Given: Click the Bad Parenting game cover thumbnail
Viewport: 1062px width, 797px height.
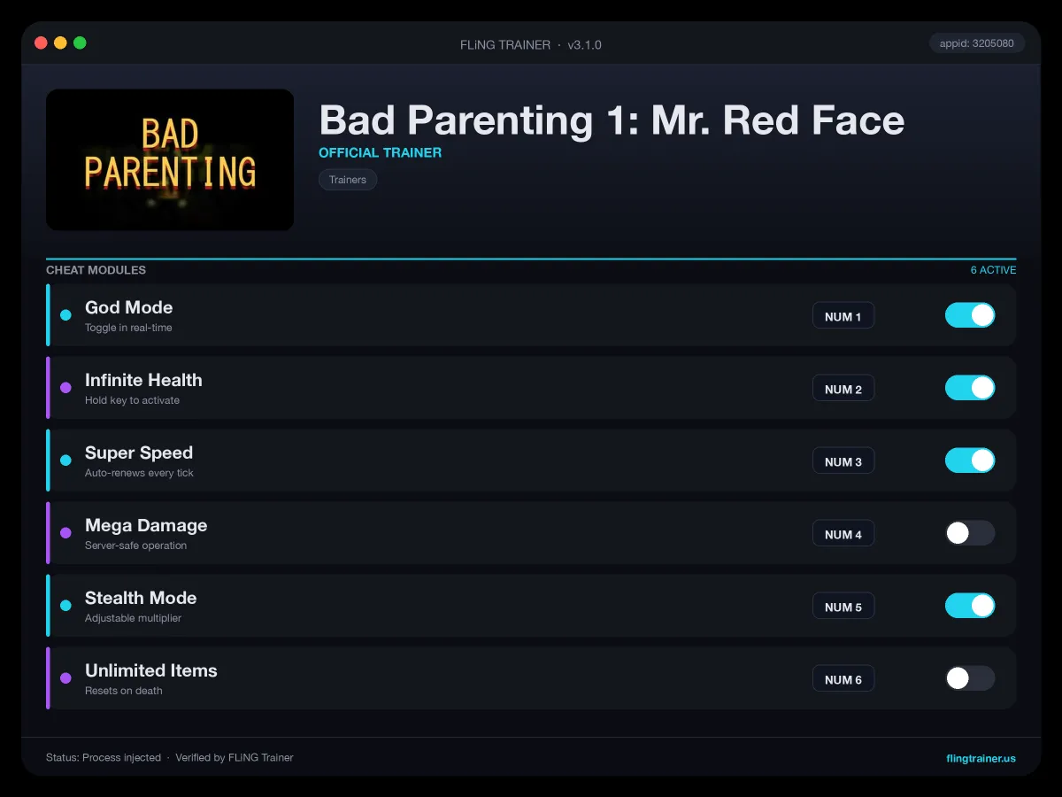Looking at the screenshot, I should (170, 159).
